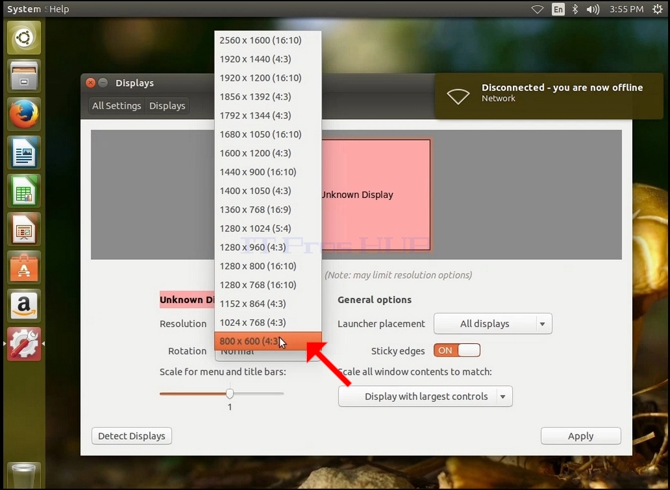
Task: Open Ubuntu Software Center
Action: pyautogui.click(x=24, y=267)
